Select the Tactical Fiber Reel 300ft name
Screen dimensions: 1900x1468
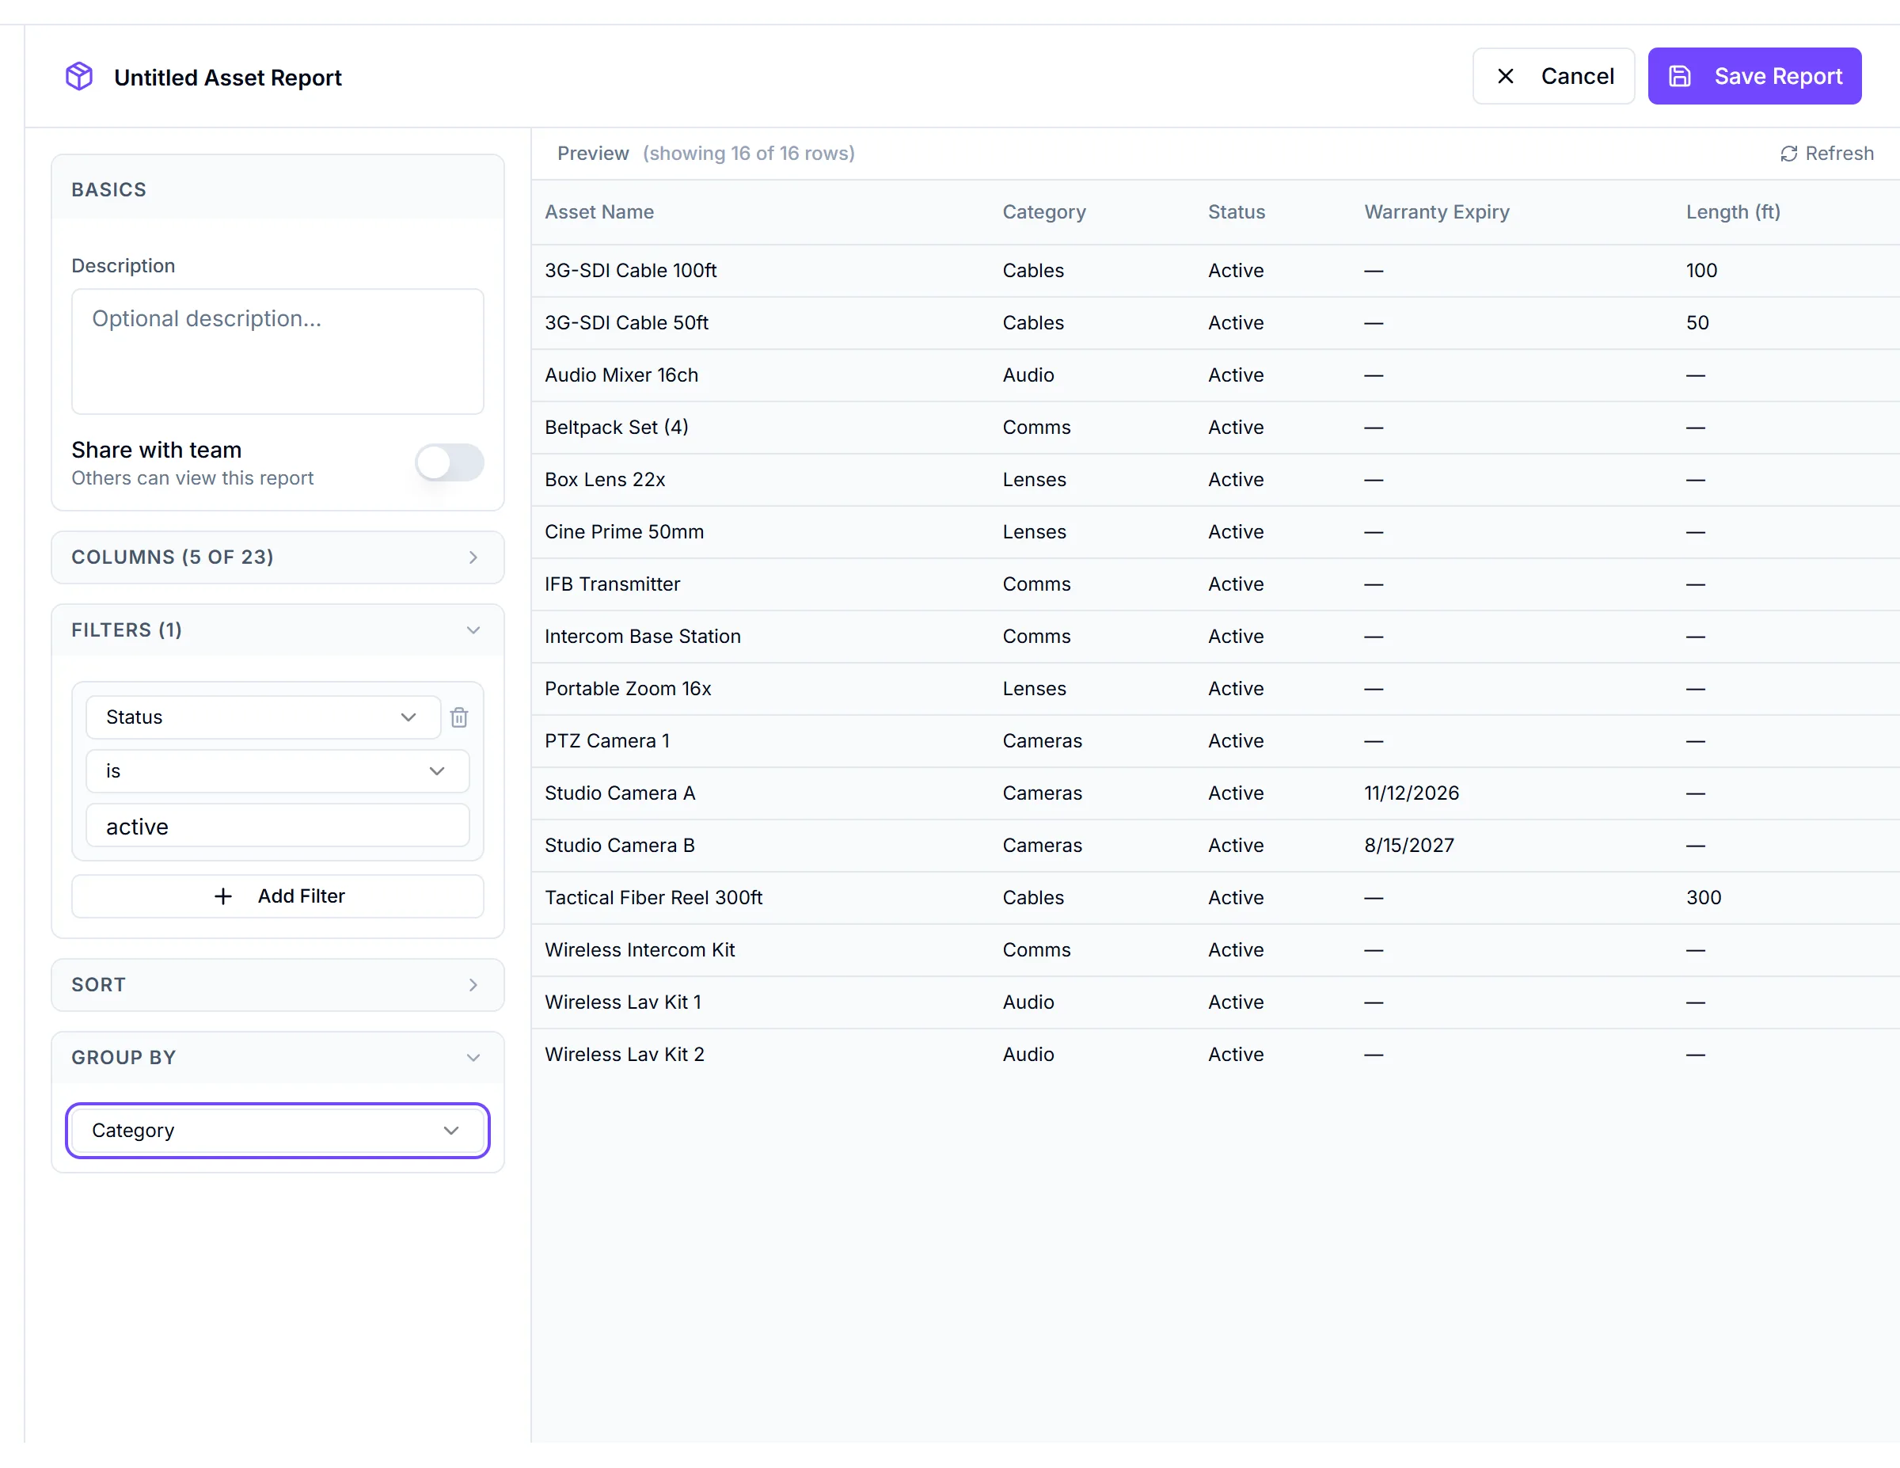pos(653,897)
